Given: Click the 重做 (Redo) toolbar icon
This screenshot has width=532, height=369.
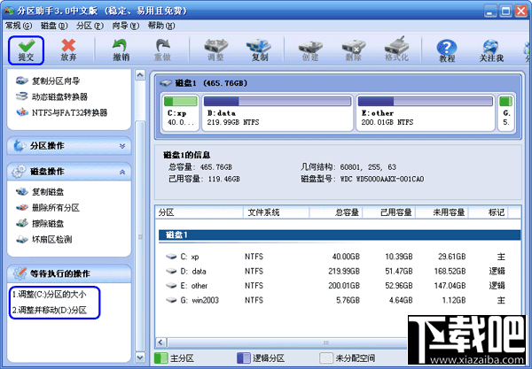Looking at the screenshot, I should tap(163, 45).
